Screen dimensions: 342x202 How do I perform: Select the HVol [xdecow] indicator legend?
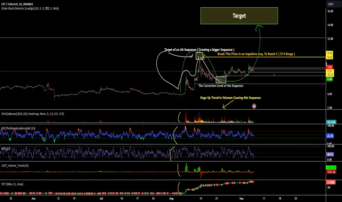click(33, 114)
